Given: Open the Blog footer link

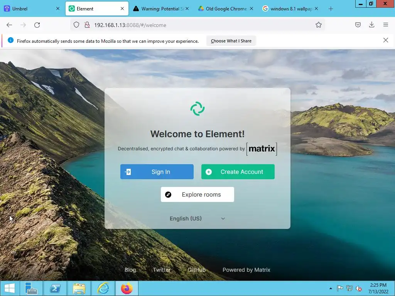Looking at the screenshot, I should click(x=130, y=270).
